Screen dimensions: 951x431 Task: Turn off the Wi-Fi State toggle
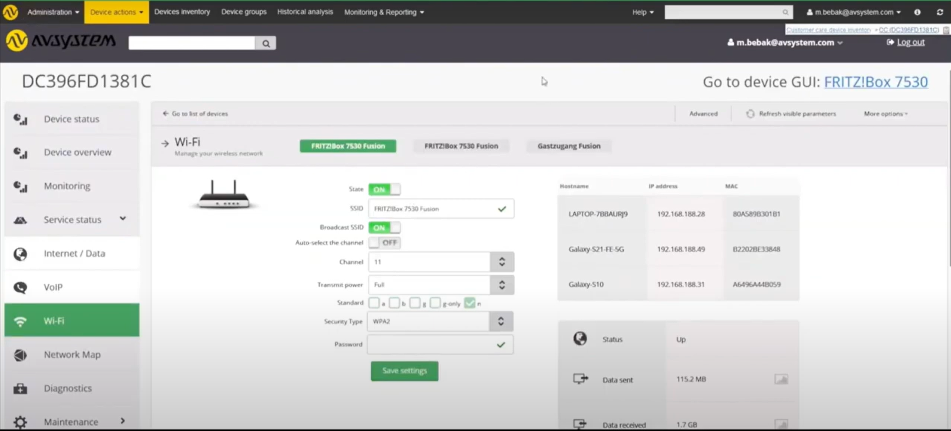coord(384,189)
